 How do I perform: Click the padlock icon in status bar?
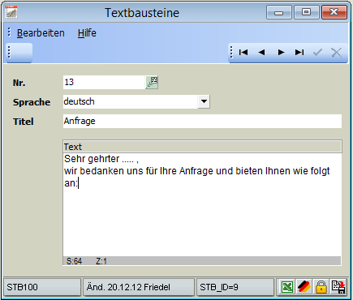coord(321,287)
